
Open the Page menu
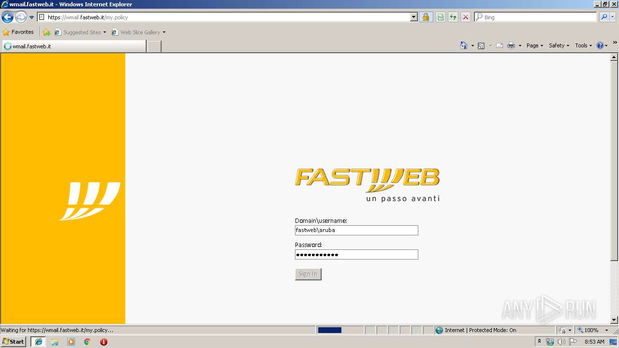point(535,45)
